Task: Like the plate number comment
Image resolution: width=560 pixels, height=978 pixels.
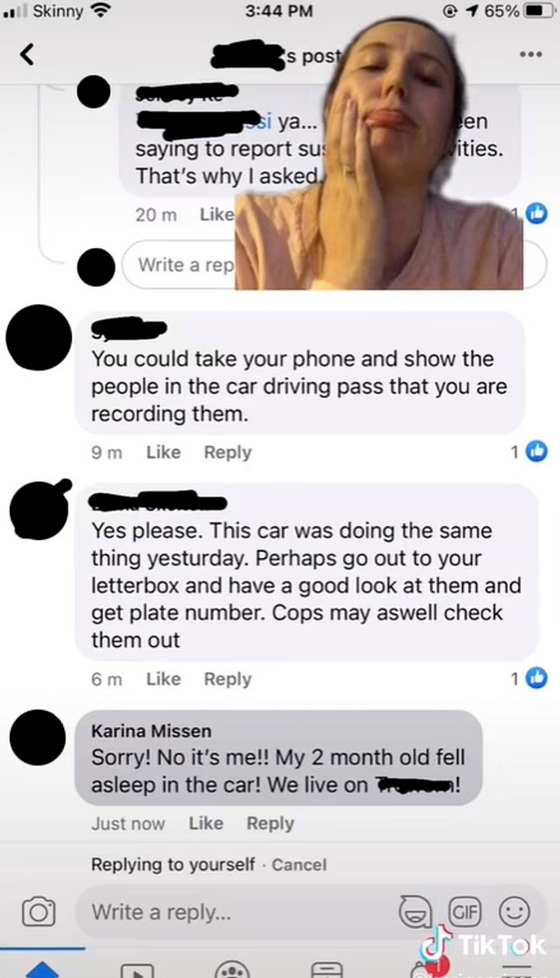Action: click(163, 679)
